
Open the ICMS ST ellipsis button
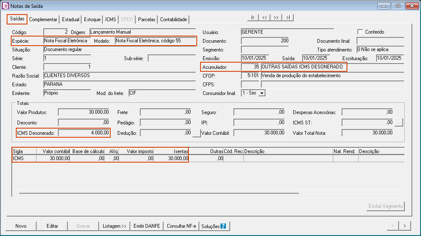tap(399, 122)
